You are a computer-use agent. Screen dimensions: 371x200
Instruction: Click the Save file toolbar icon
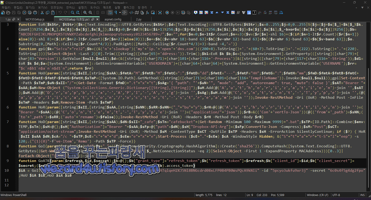click(x=14, y=12)
